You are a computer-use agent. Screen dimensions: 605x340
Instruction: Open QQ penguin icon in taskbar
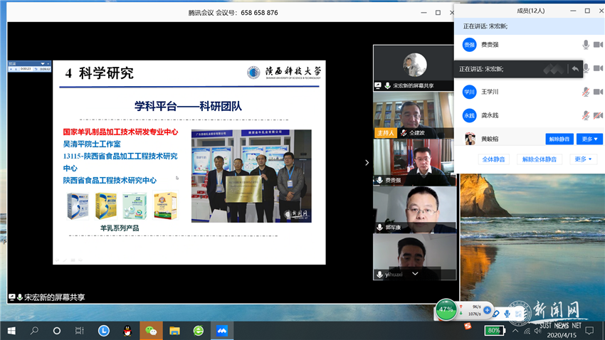point(127,331)
